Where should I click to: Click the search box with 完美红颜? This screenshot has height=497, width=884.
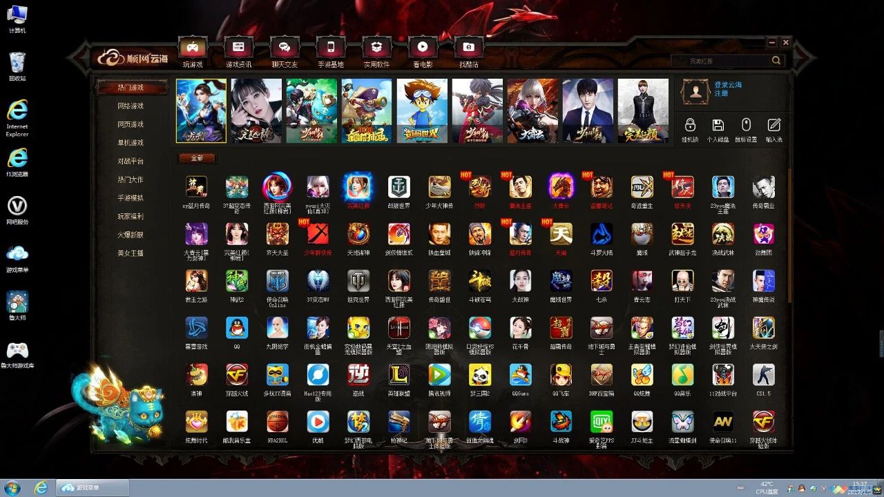[721, 61]
